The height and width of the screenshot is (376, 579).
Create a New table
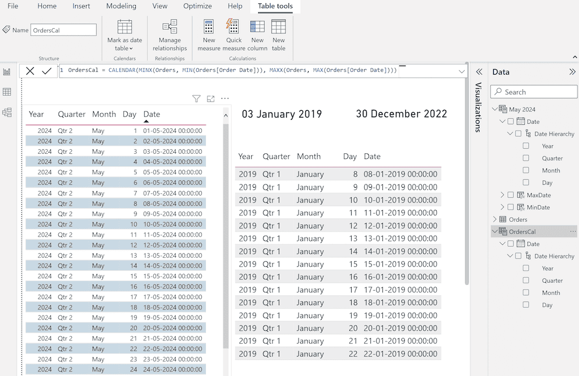(x=278, y=34)
